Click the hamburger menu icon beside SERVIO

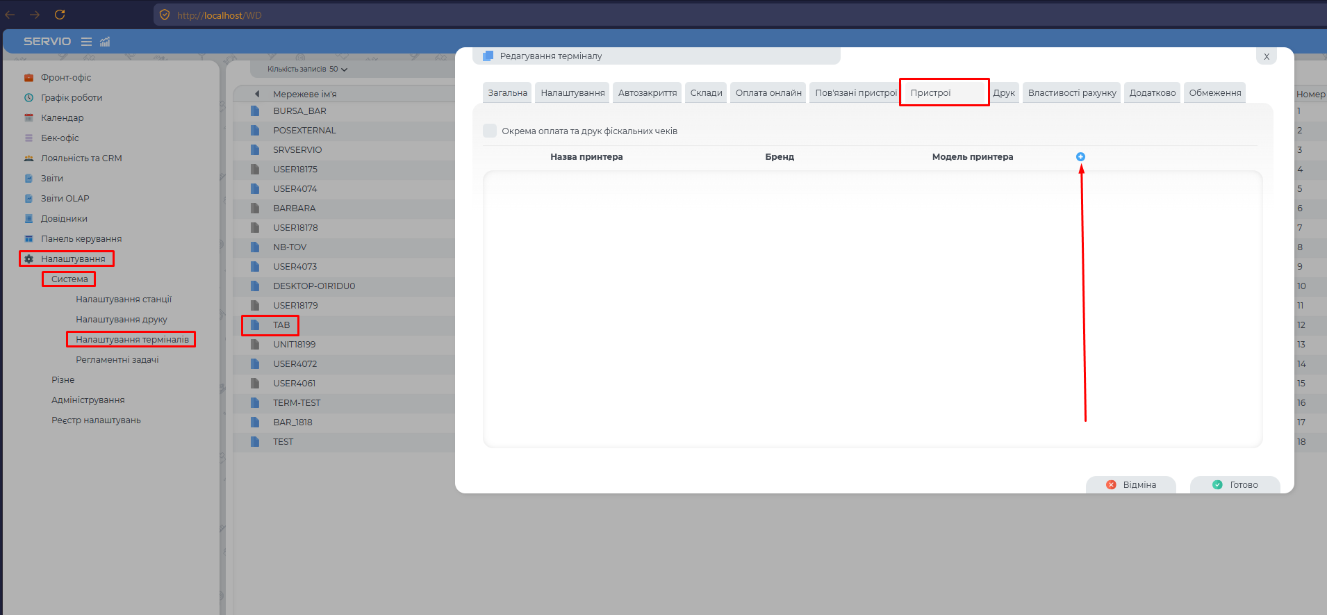click(87, 42)
